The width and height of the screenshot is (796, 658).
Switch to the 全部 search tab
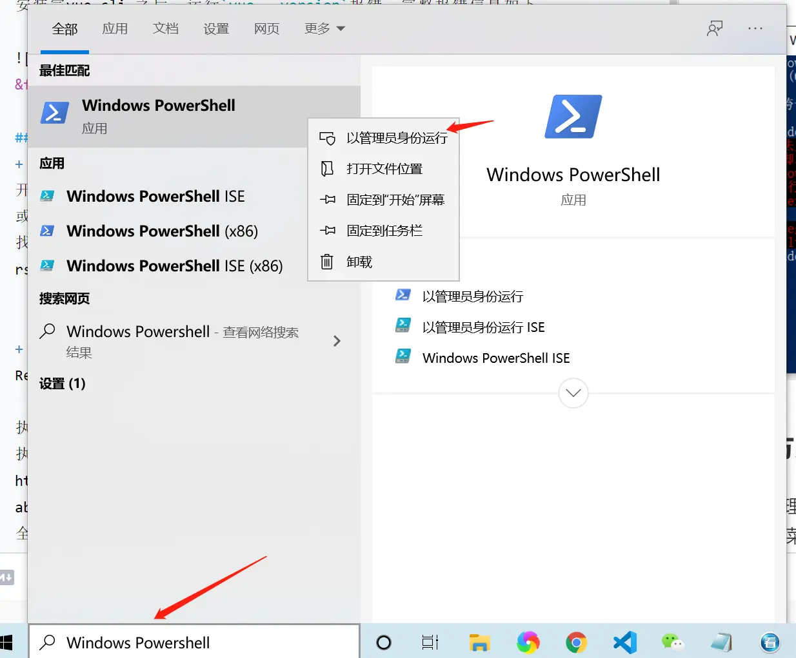[x=65, y=29]
